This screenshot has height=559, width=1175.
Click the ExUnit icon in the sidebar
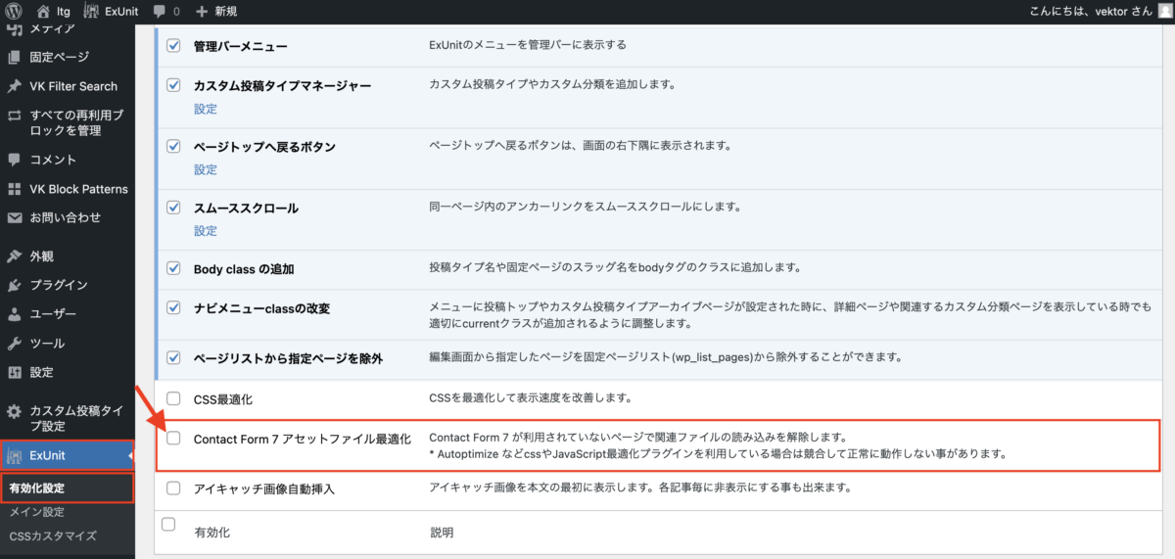[15, 455]
